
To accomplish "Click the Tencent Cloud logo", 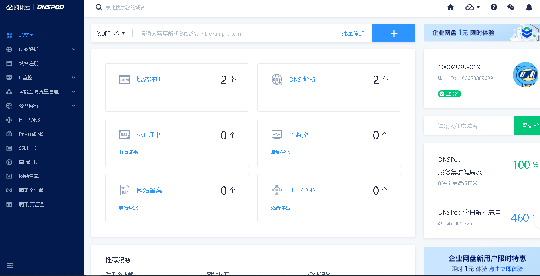I will point(18,7).
